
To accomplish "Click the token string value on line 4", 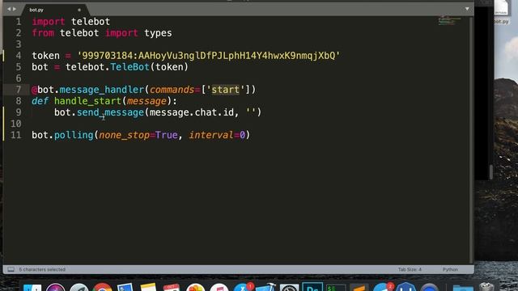I will coord(209,56).
